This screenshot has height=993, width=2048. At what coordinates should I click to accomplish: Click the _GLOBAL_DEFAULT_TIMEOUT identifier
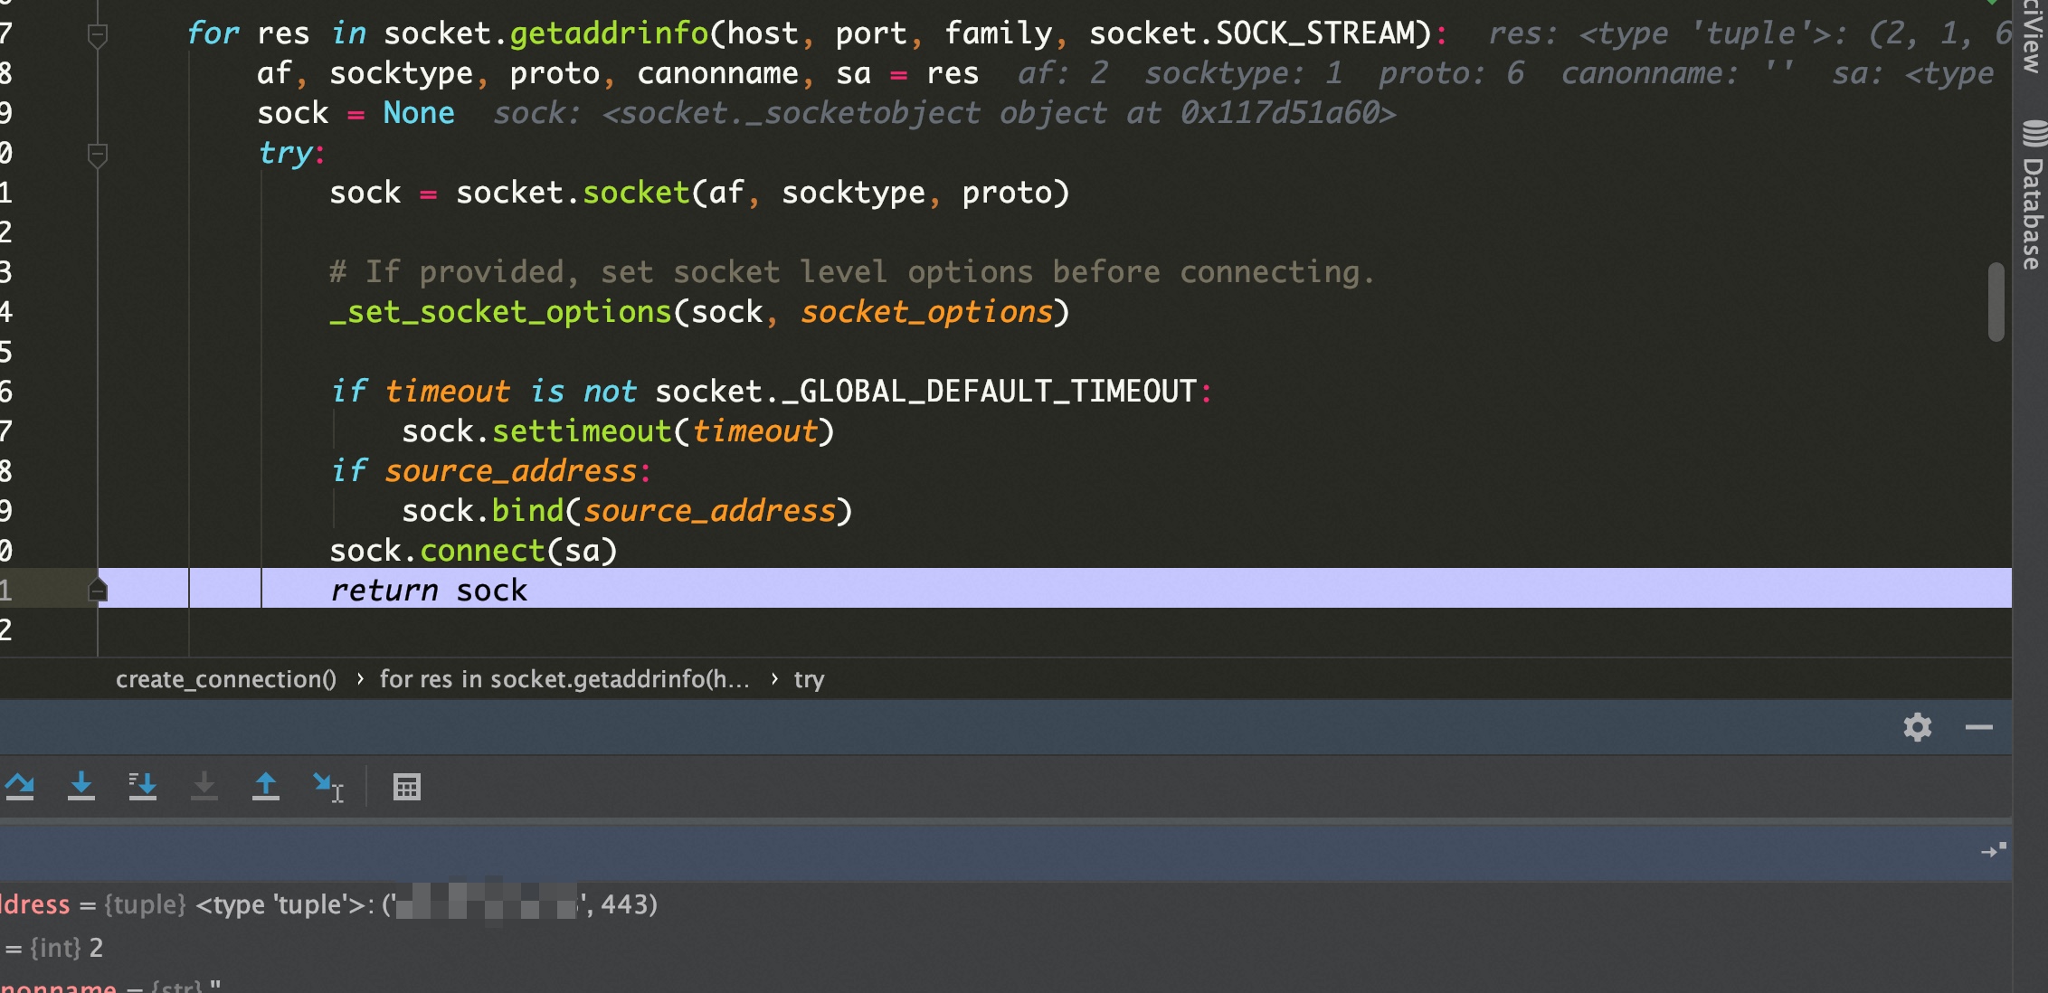tap(990, 392)
